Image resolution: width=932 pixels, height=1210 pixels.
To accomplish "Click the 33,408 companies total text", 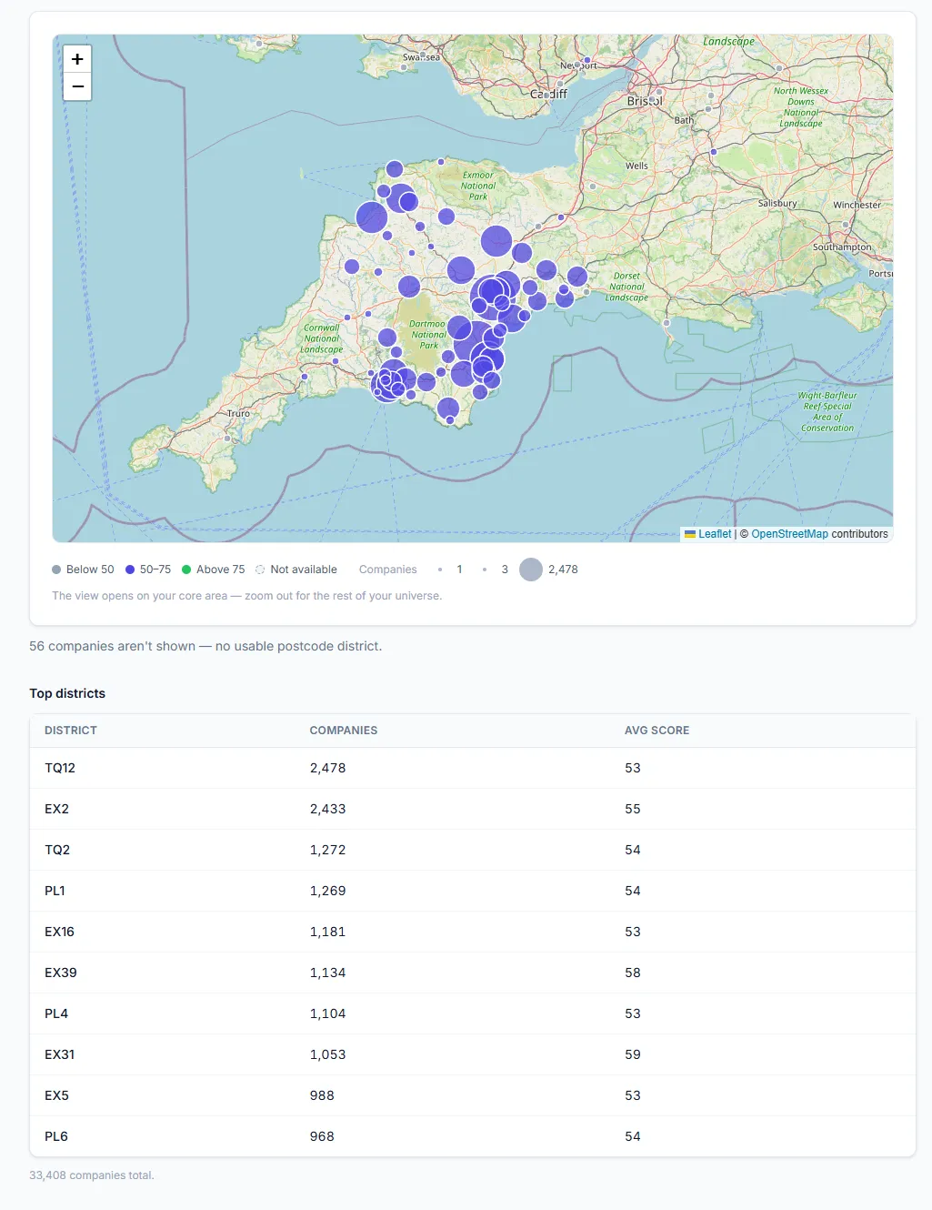I will tap(92, 1175).
